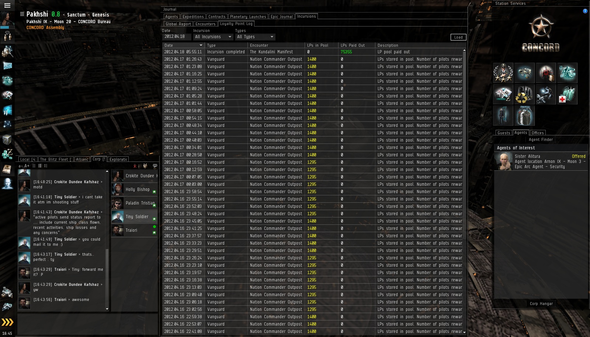
Task: Select agent Sister Alitura entry
Action: [x=542, y=162]
